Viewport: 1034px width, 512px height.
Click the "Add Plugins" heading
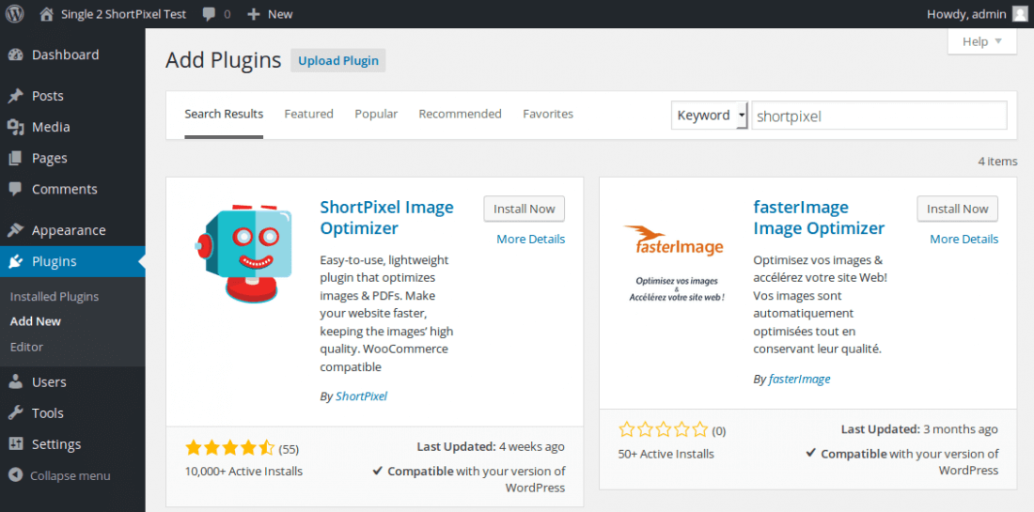pos(224,60)
